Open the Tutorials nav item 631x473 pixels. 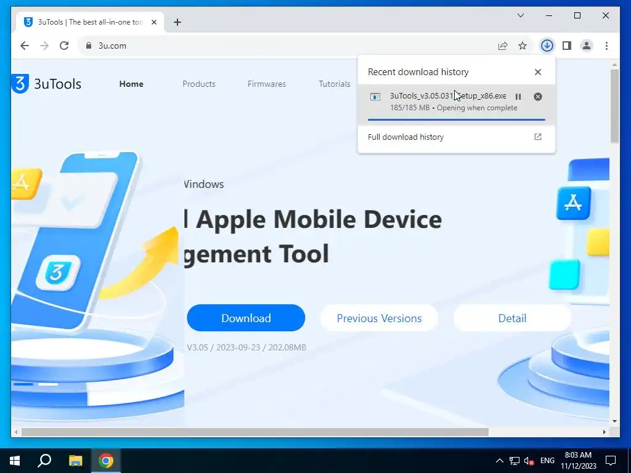tap(335, 84)
